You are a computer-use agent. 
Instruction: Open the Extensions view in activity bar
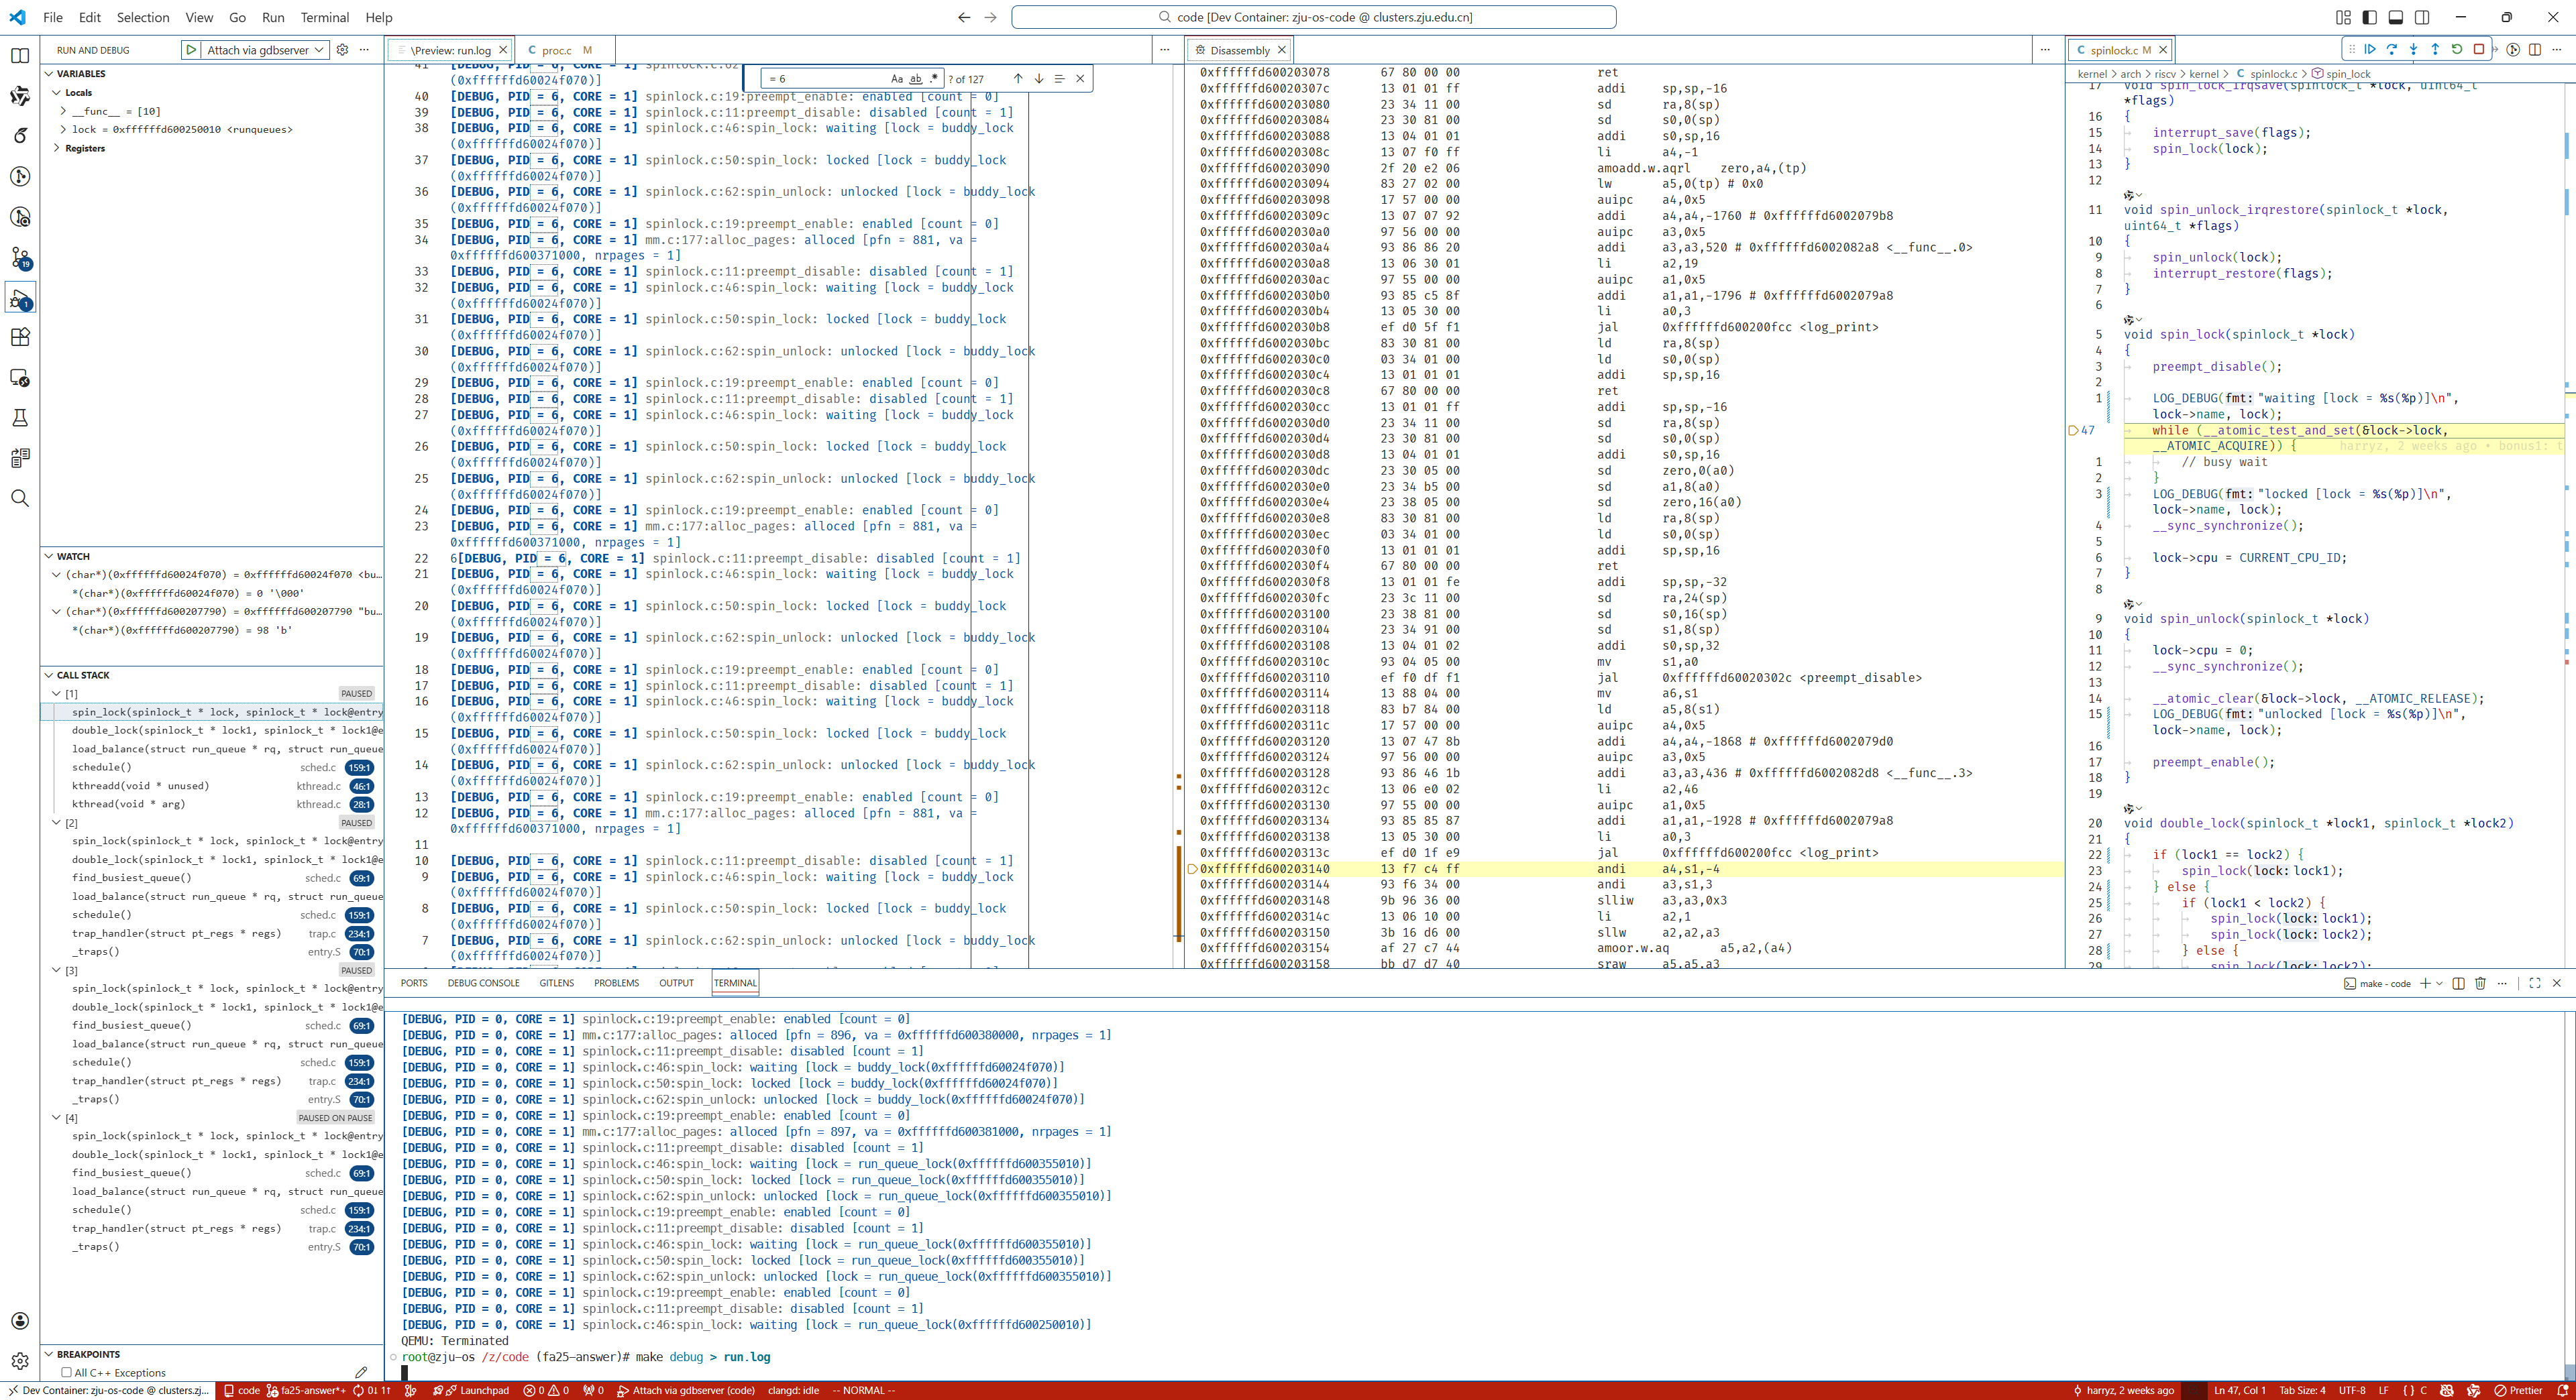20,338
